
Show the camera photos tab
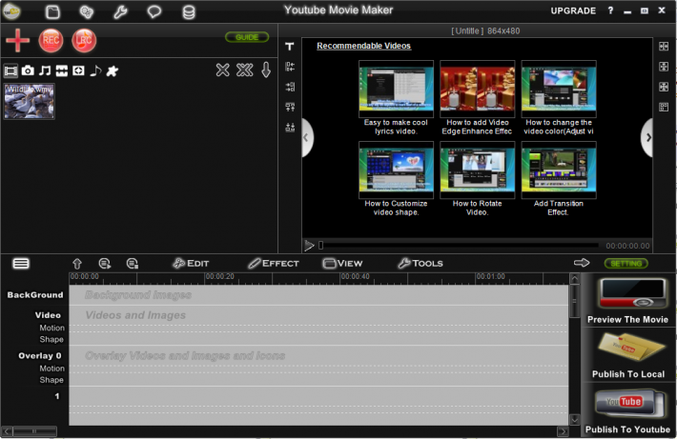28,70
